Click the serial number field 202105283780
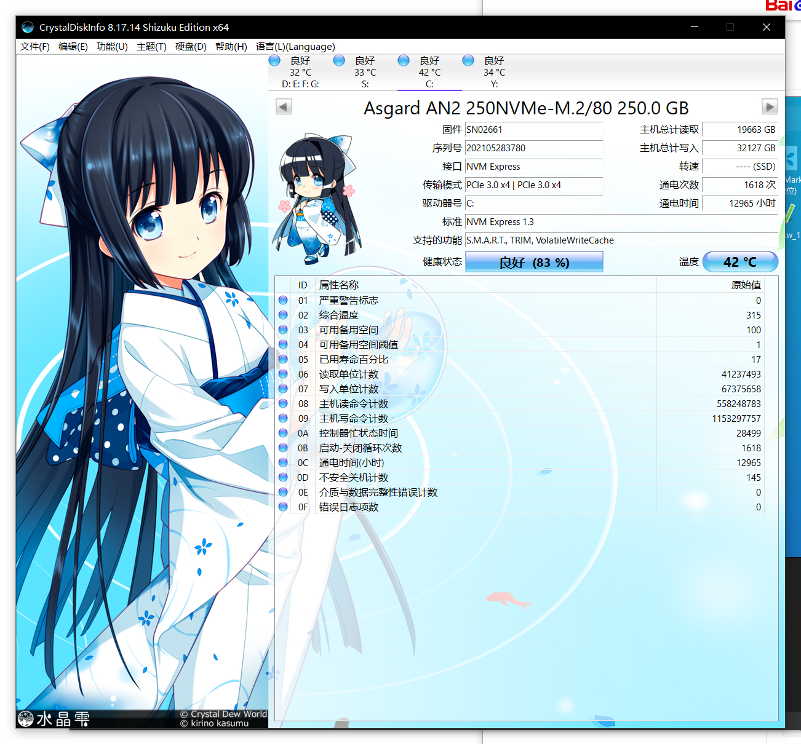 point(534,148)
